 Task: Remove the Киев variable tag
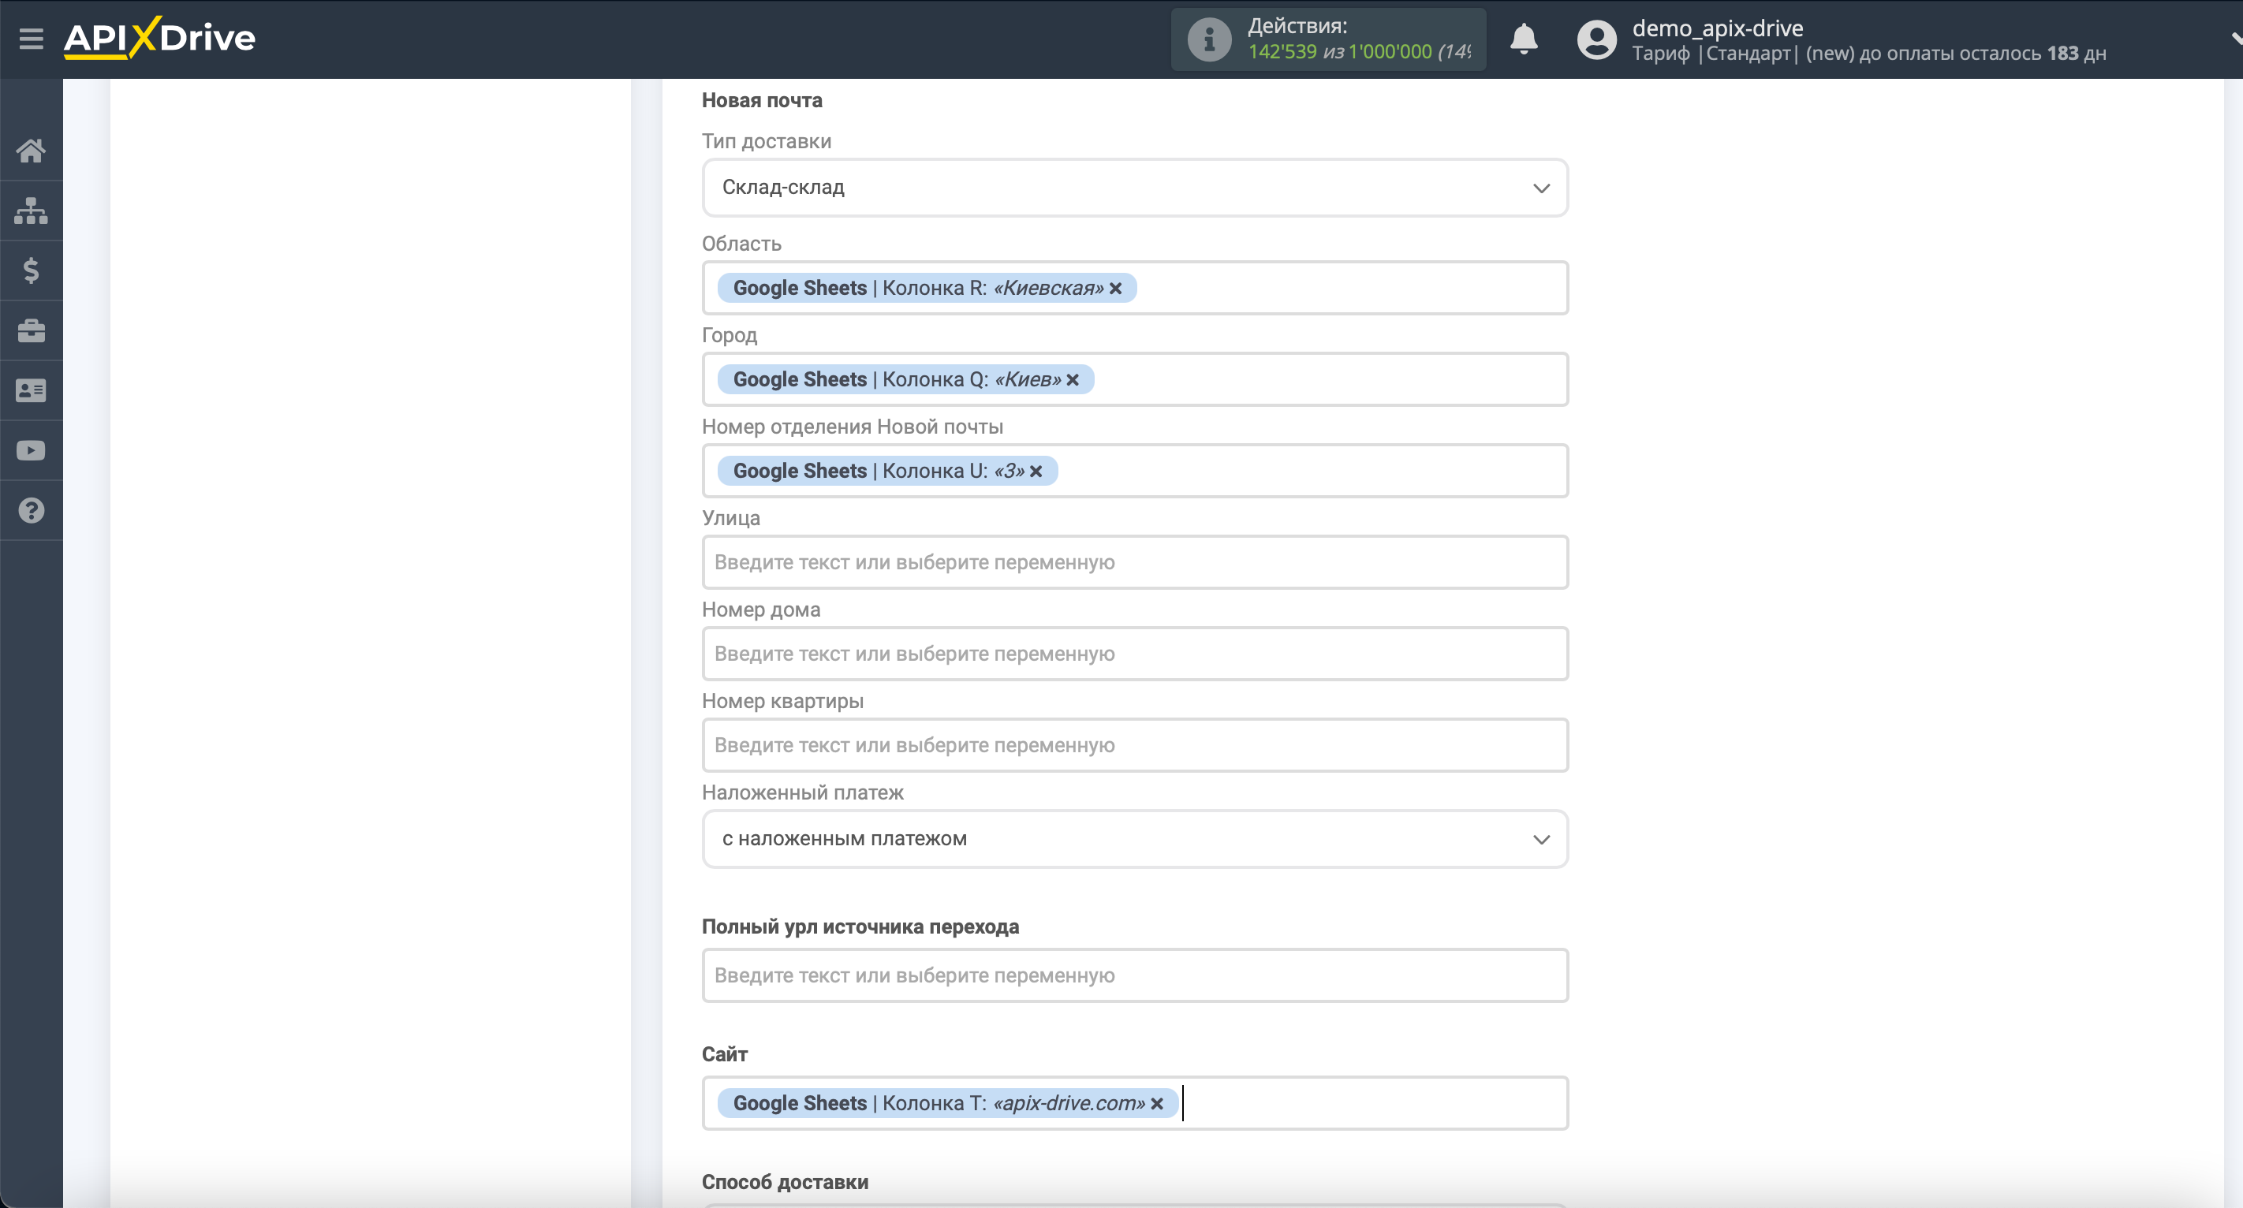[x=1073, y=379]
